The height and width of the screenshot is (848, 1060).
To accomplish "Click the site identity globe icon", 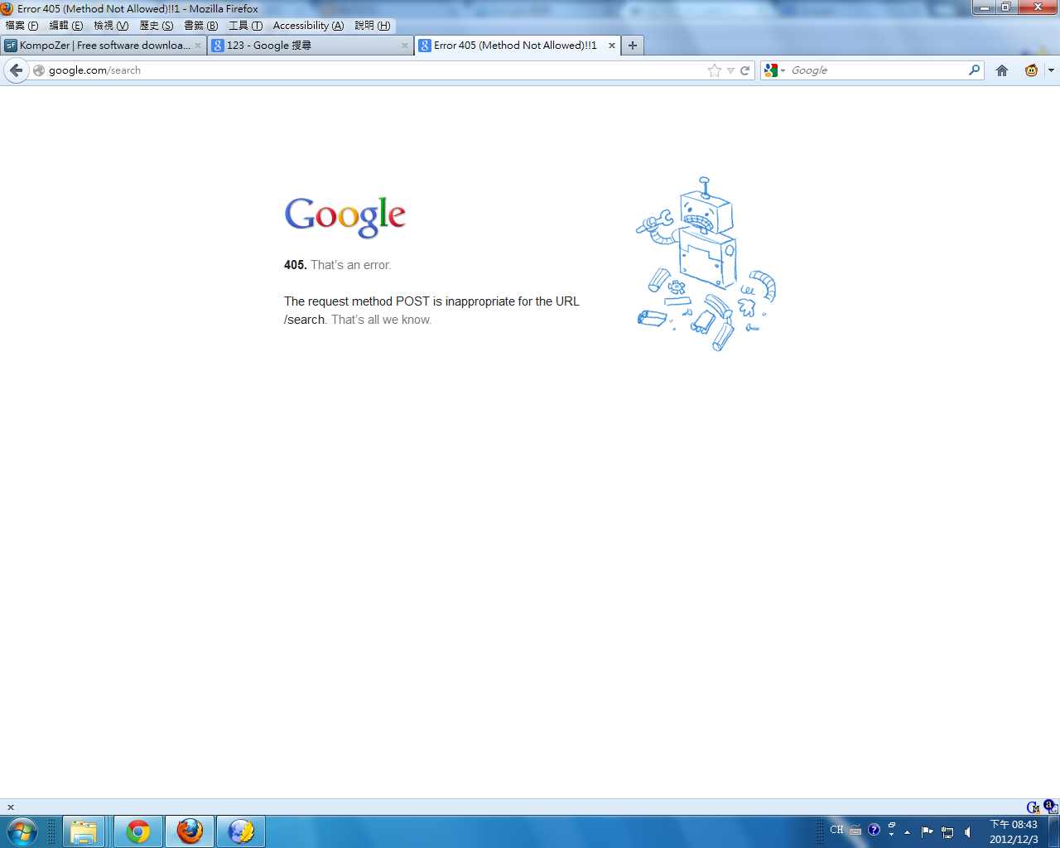I will 38,70.
